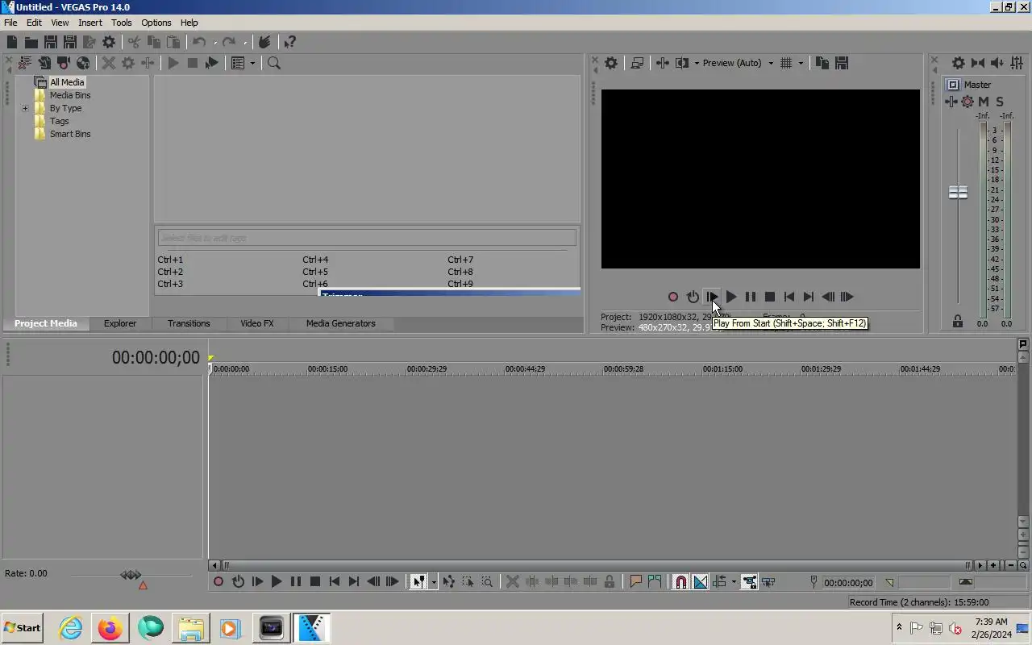The image size is (1032, 645).
Task: Click Video Output FX icon in preview toolbar
Action: point(663,63)
